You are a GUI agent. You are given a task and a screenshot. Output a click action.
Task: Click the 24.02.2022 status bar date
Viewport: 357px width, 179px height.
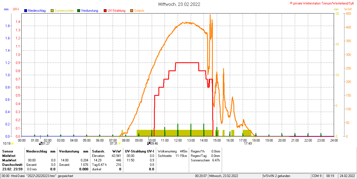[x=347, y=176]
